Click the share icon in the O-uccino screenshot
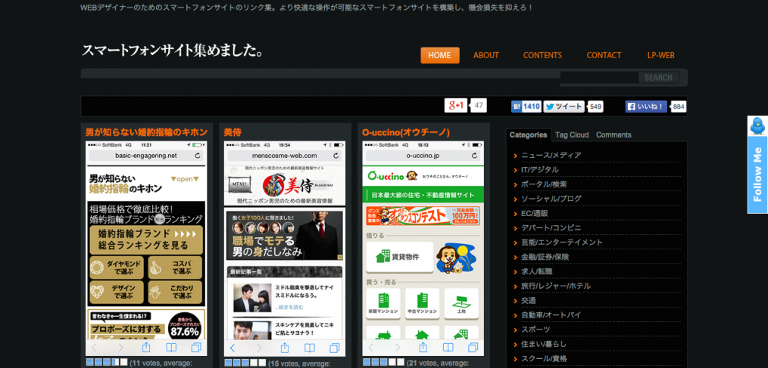Screen dimensions: 768x368 pyautogui.click(x=423, y=348)
